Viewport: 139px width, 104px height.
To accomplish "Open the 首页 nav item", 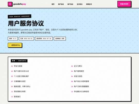I will coord(53,4).
